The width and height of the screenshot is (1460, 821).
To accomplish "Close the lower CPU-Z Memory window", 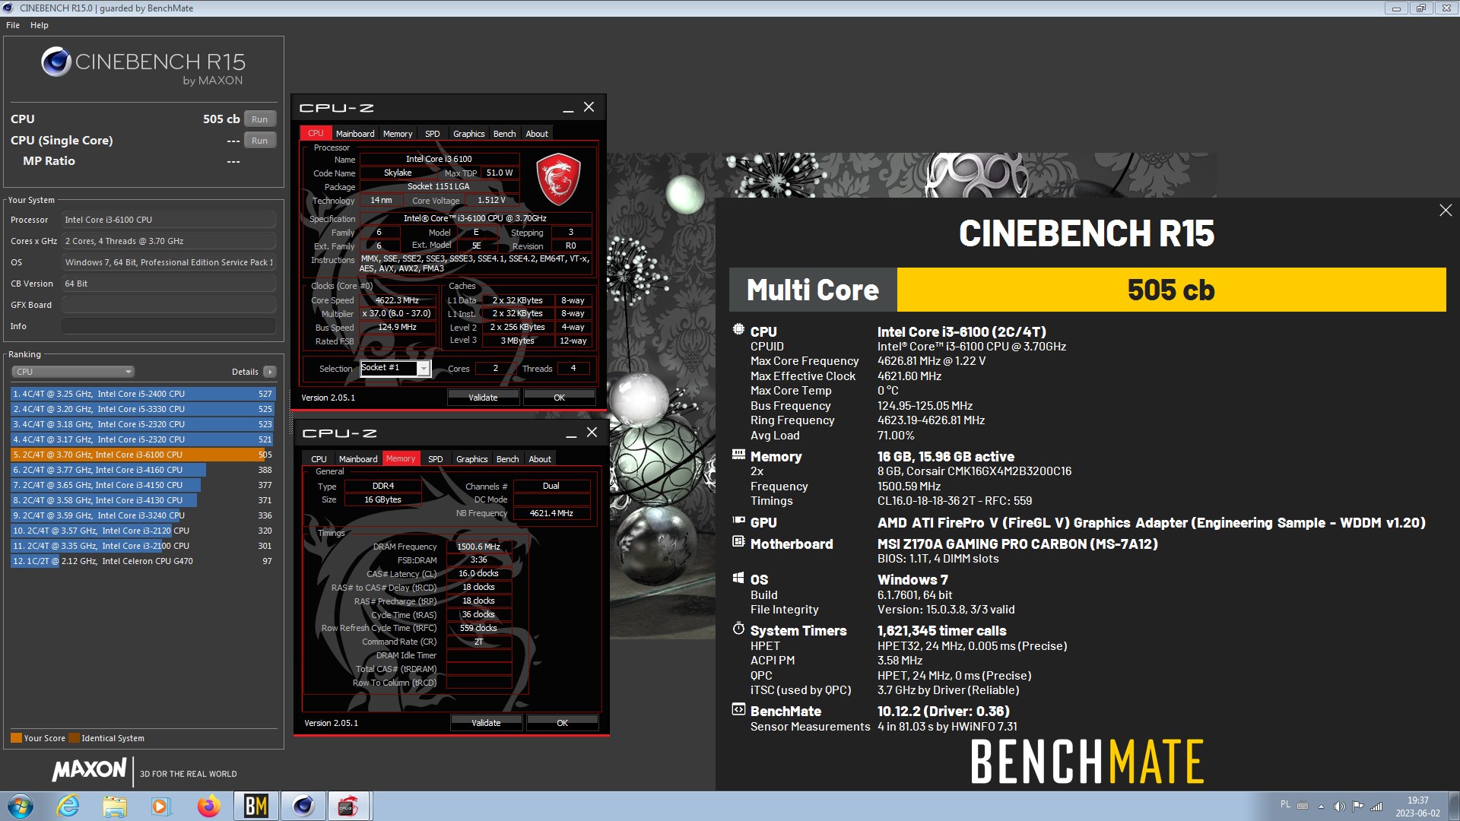I will (592, 433).
